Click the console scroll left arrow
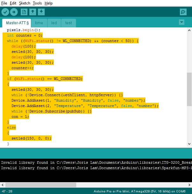 pyautogui.click(x=3, y=185)
